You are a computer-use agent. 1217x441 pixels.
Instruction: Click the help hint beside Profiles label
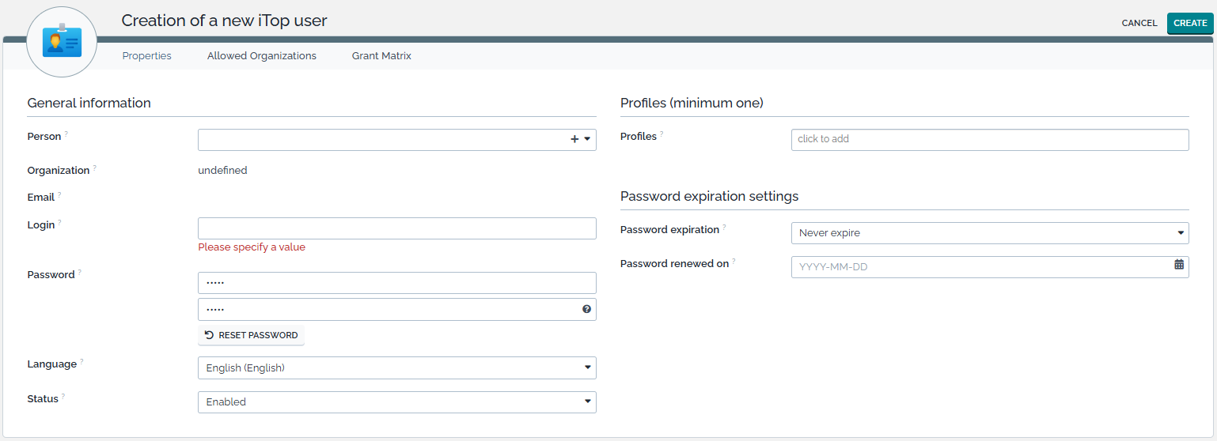[662, 134]
